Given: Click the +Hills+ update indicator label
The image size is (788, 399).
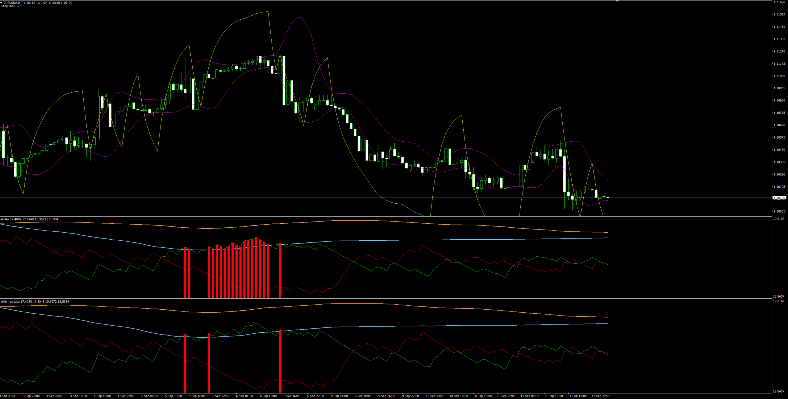Looking at the screenshot, I should tap(10, 302).
